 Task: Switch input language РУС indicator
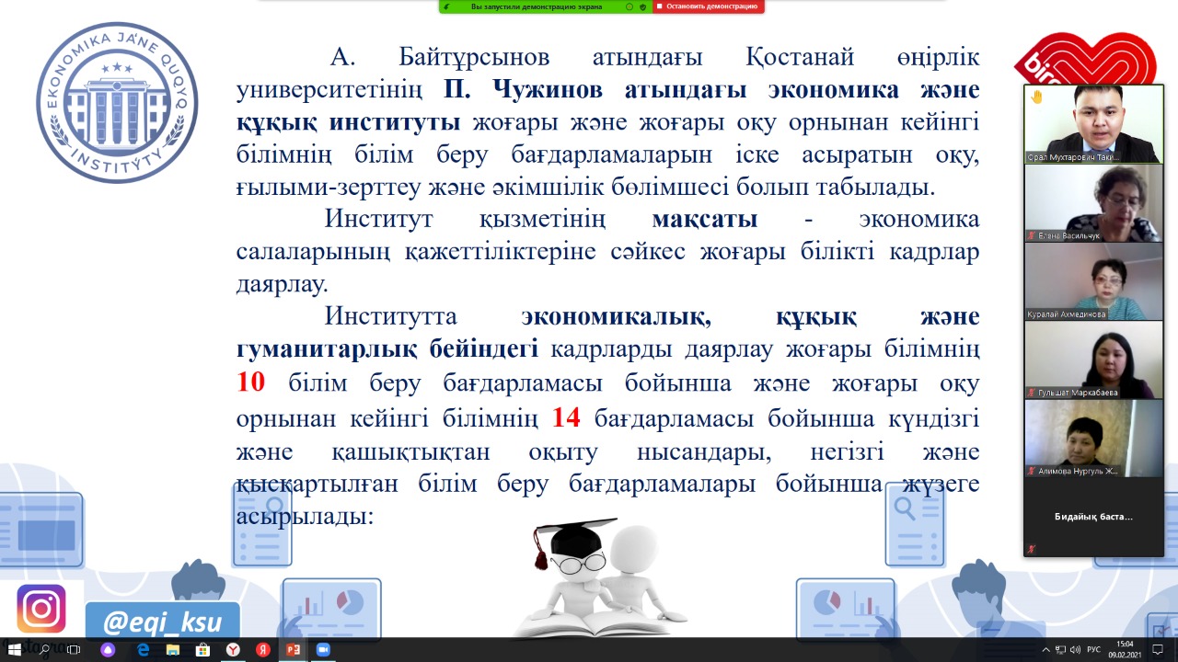[x=1093, y=649]
